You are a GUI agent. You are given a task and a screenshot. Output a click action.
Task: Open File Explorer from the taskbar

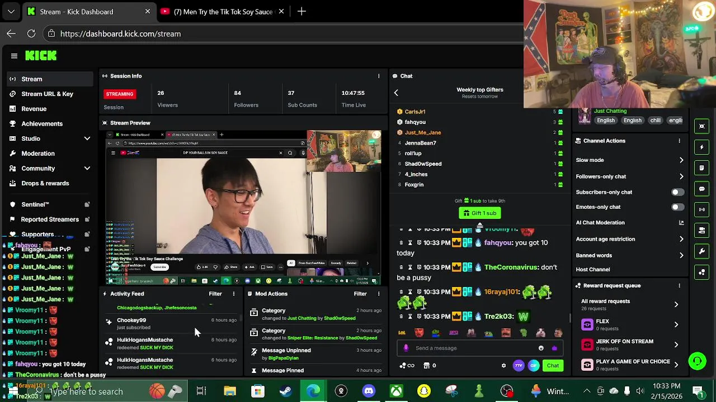230,391
